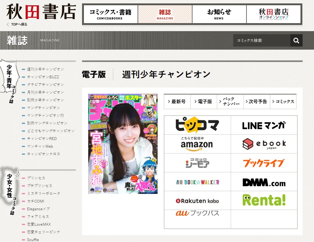Screen dimensions: 314x242
Task: Click the BOOK☆WALKER logo
Action: [x=197, y=182]
